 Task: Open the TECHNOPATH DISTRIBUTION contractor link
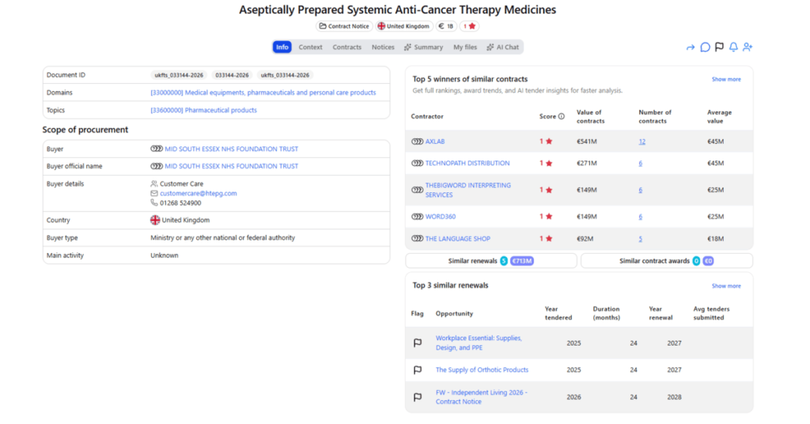(x=467, y=163)
